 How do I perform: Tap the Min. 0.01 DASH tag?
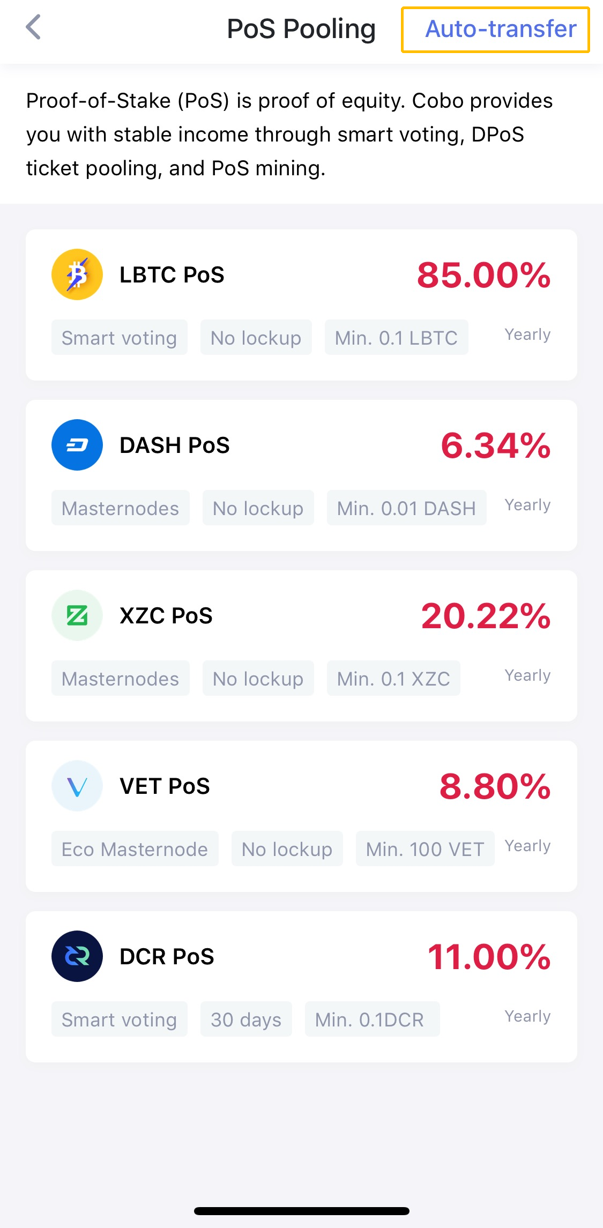(x=406, y=508)
